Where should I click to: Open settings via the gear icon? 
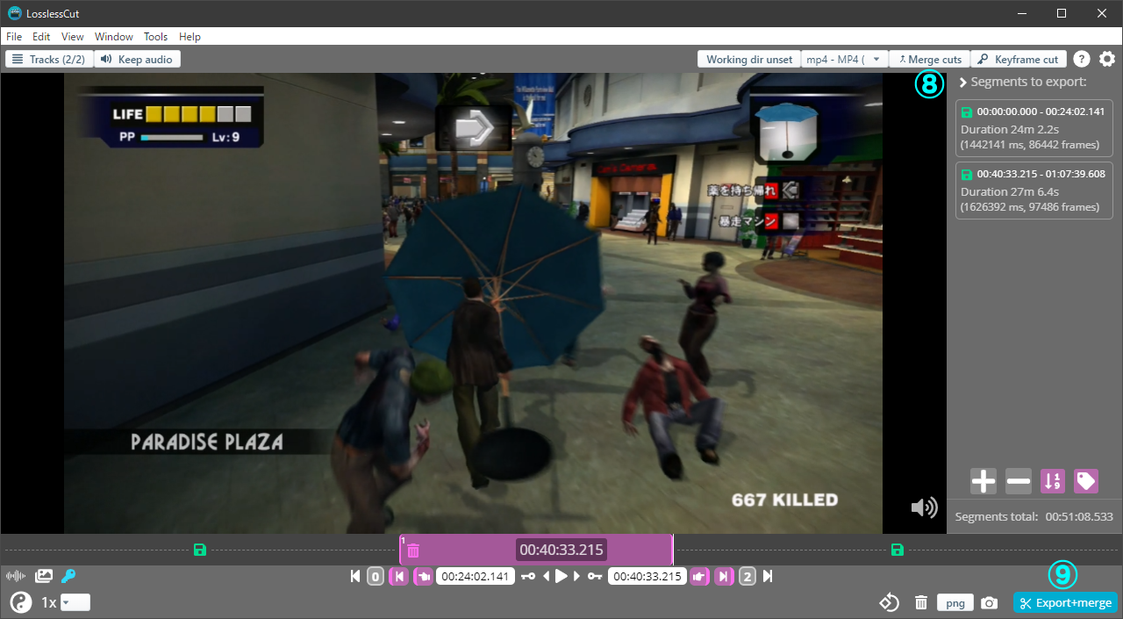pyautogui.click(x=1107, y=59)
